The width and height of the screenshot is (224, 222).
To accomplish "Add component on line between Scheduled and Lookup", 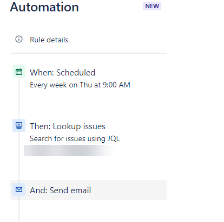I will pyautogui.click(x=19, y=99).
